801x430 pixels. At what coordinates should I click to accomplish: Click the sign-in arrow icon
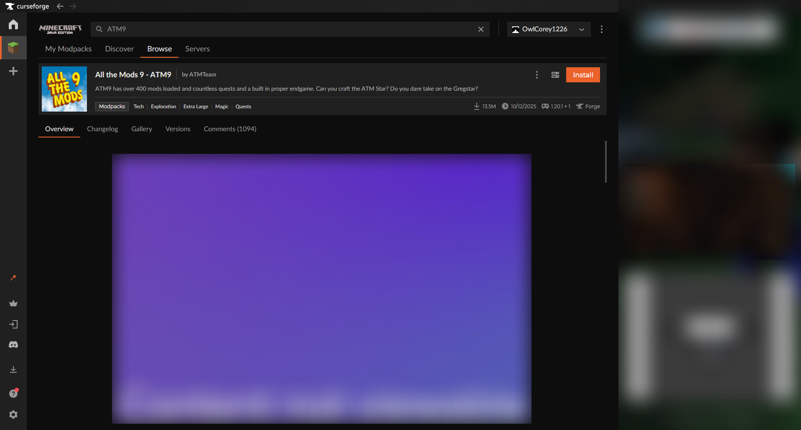(x=13, y=324)
